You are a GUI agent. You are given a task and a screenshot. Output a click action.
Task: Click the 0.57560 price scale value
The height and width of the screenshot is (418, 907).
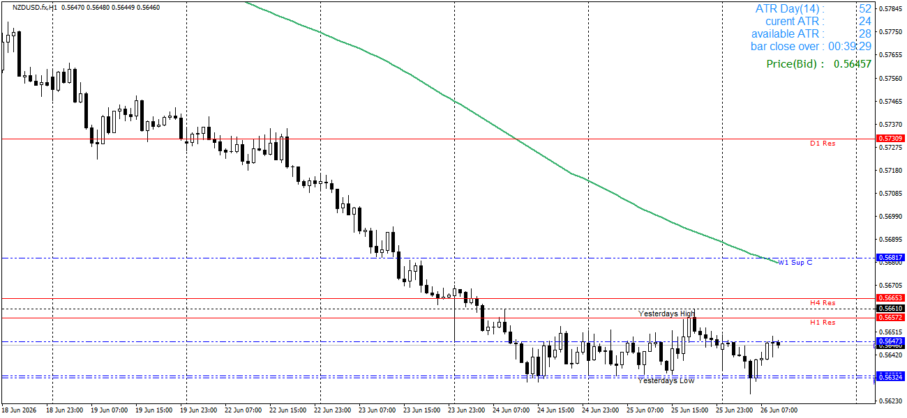(890, 78)
